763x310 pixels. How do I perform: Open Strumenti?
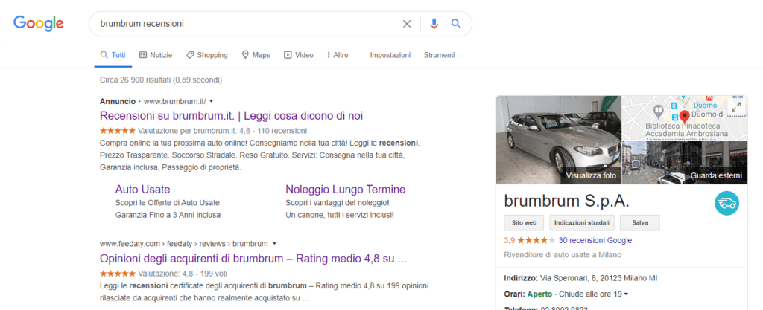[x=439, y=55]
